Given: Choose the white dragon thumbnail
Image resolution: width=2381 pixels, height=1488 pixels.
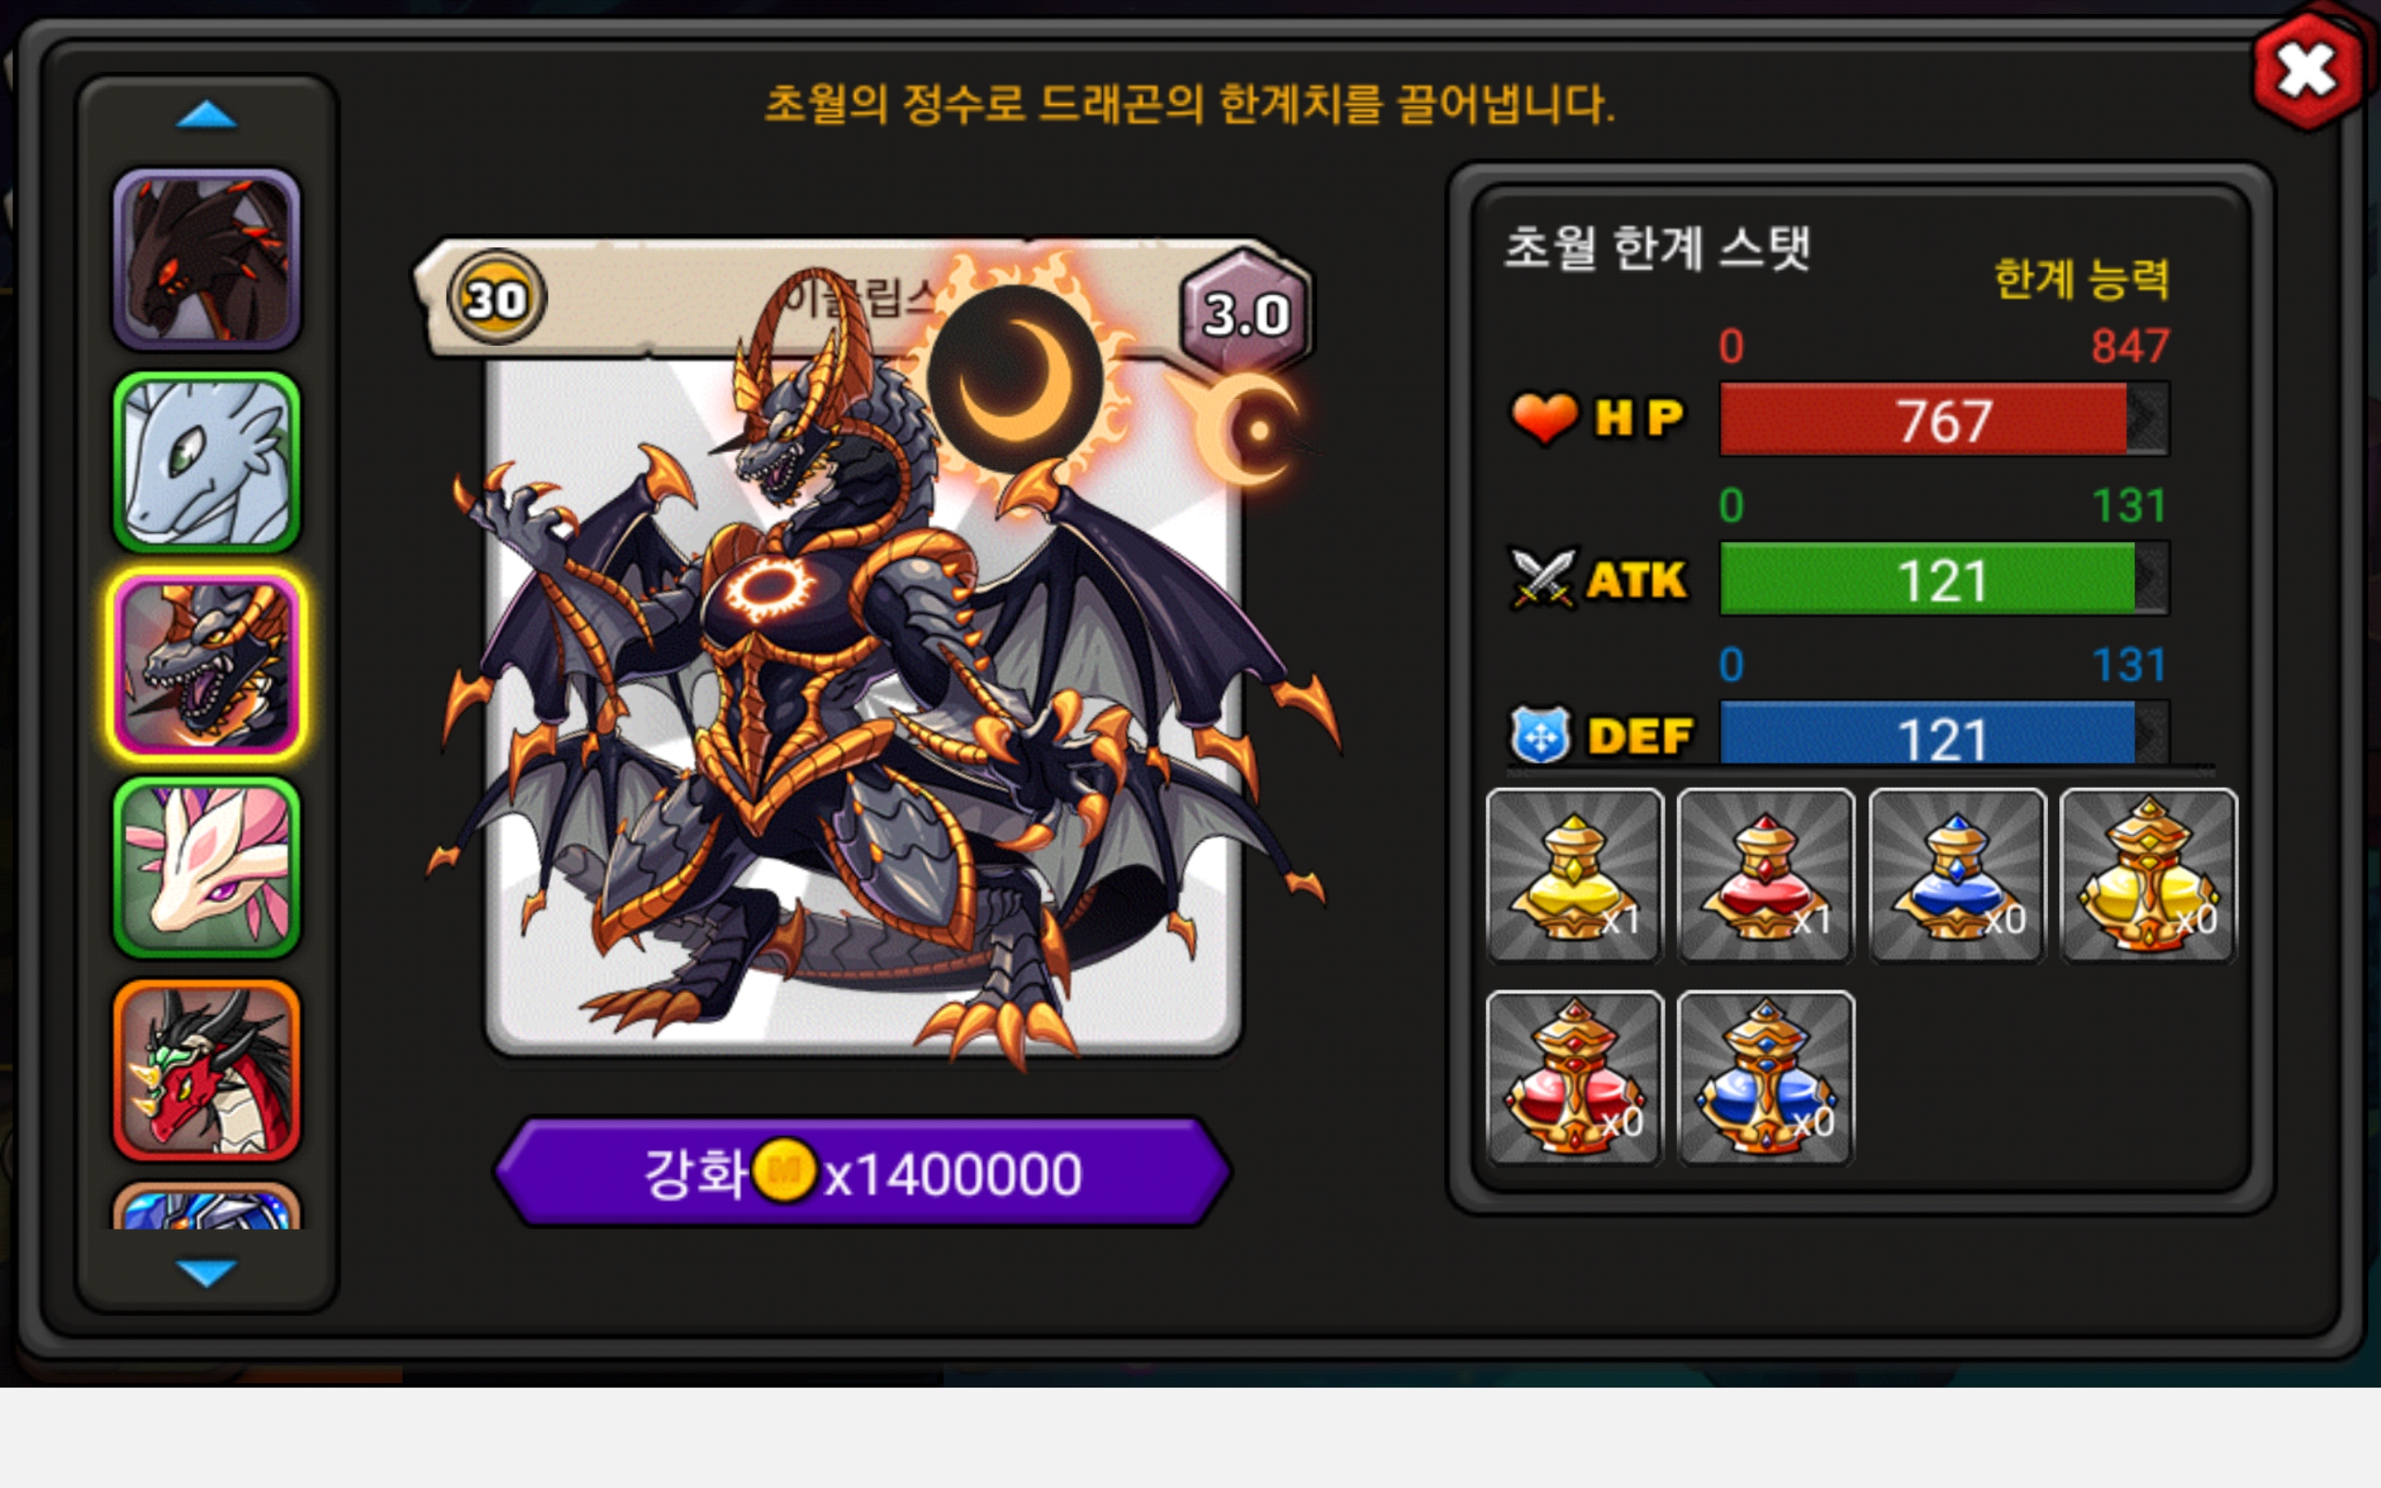Looking at the screenshot, I should coord(206,461).
